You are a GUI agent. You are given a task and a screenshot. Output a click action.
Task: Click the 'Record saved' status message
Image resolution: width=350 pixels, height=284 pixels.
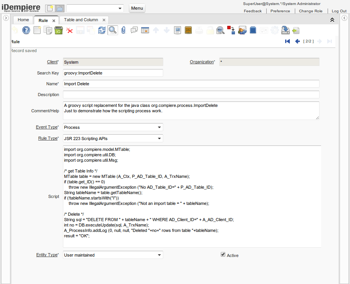[x=24, y=51]
